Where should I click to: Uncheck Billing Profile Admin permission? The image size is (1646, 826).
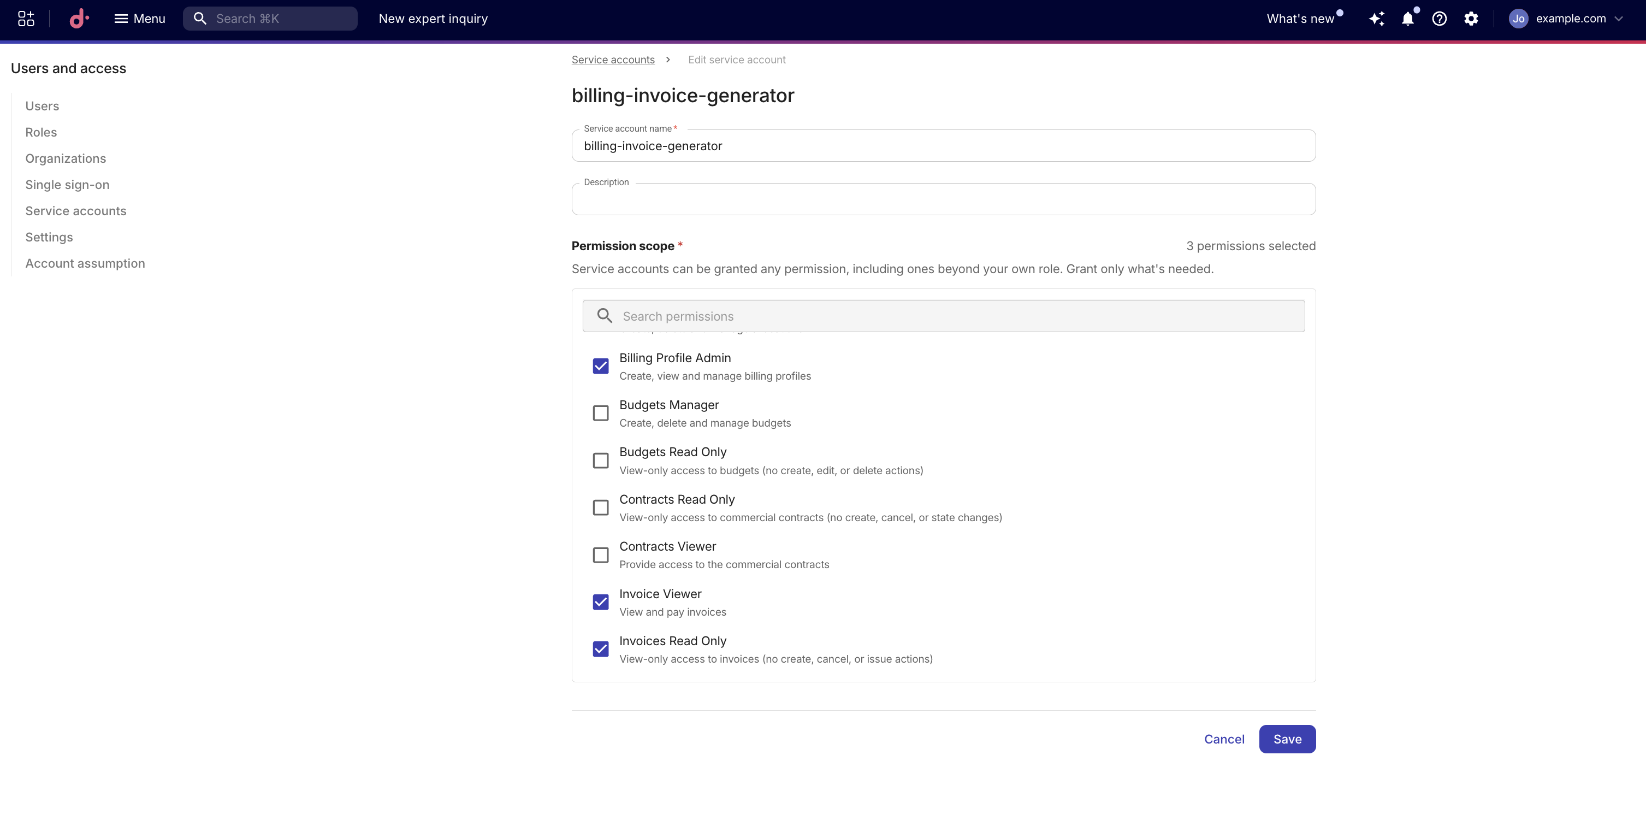tap(601, 367)
